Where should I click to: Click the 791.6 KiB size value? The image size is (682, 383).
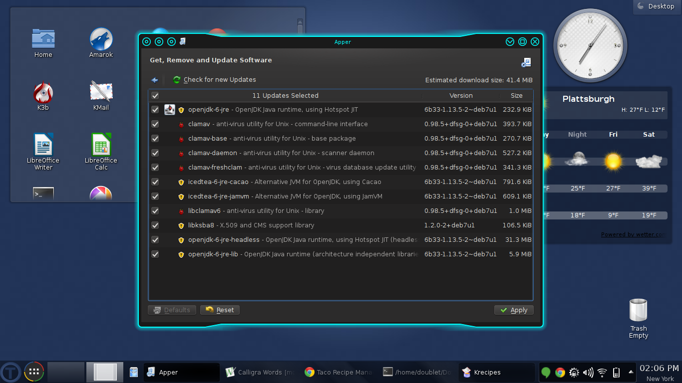click(517, 182)
